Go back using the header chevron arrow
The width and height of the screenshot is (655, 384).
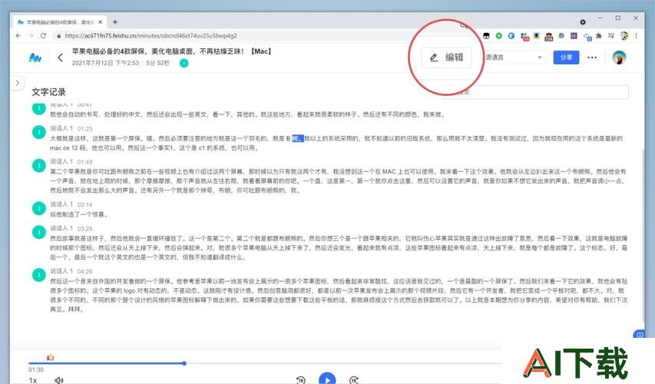pyautogui.click(x=60, y=58)
